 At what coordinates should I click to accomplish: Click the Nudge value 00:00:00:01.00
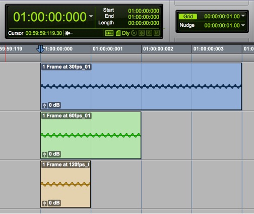click(222, 25)
